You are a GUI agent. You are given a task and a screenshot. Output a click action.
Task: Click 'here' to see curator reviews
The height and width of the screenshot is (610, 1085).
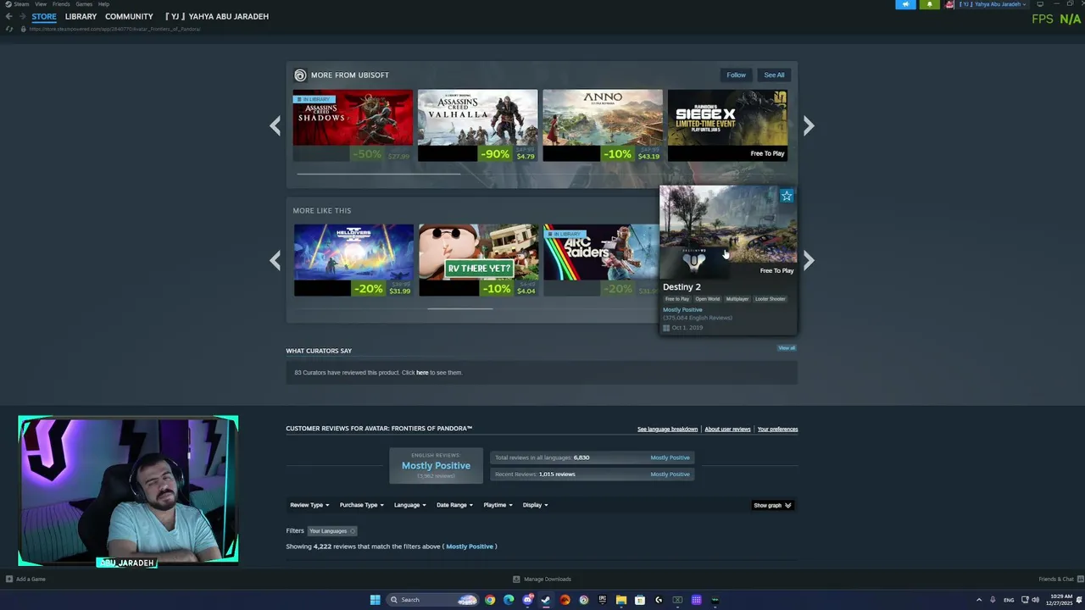point(422,373)
